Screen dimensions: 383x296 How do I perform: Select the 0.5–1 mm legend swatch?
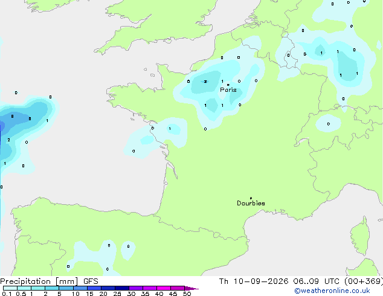tap(24, 288)
